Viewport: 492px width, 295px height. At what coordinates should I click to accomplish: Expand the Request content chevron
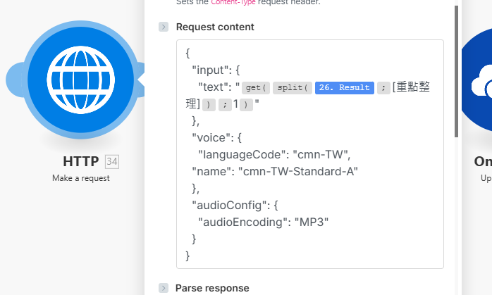(x=164, y=27)
